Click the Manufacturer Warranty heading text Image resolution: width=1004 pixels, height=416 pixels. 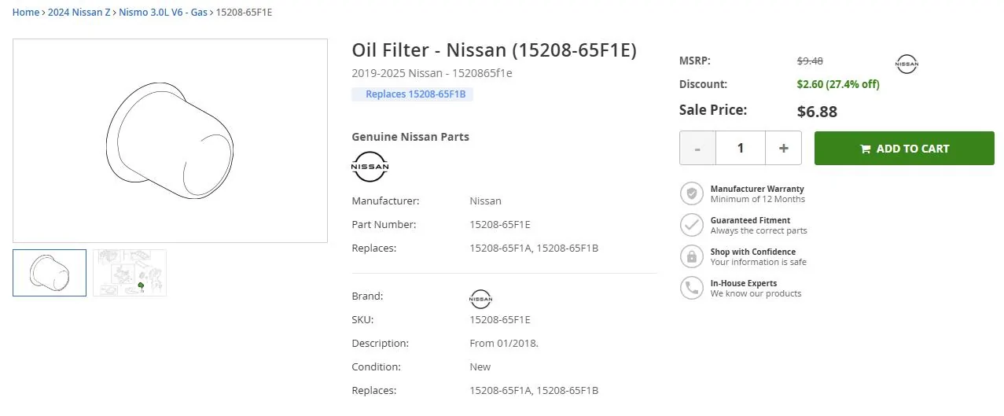tap(757, 189)
